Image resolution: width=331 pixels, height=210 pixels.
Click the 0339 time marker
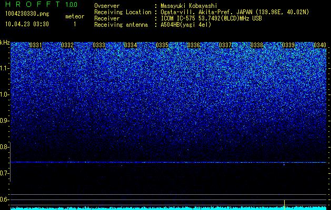point(288,45)
